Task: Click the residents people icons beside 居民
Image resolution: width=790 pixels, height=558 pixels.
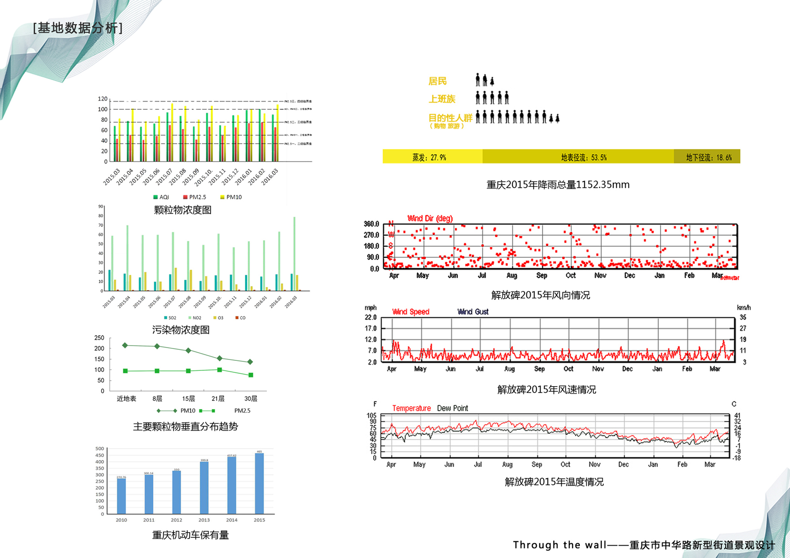Action: point(484,80)
